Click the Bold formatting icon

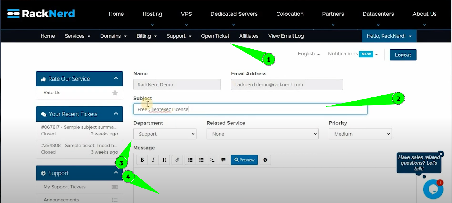[x=142, y=160]
